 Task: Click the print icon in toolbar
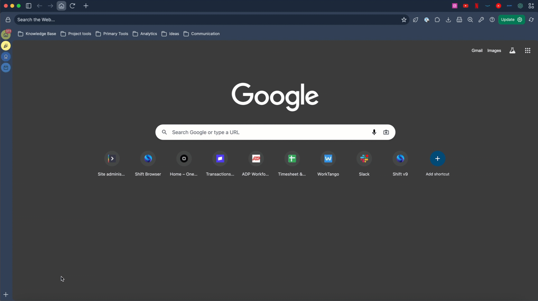click(459, 20)
